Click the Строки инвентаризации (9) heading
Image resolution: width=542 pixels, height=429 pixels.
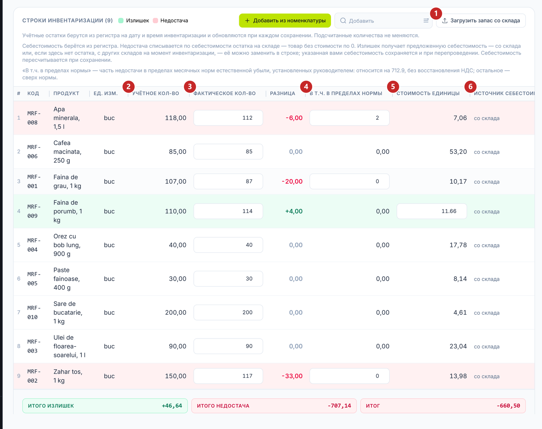(x=68, y=21)
